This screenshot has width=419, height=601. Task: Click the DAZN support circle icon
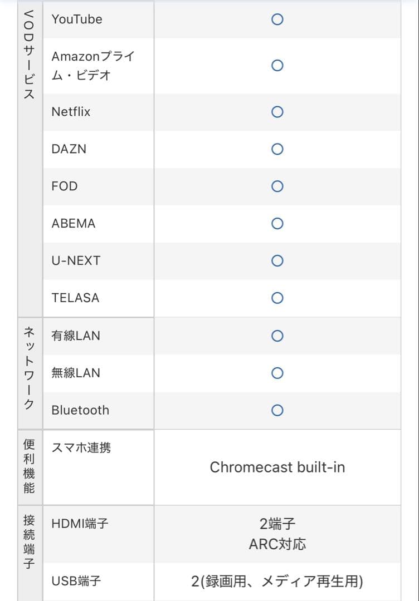pyautogui.click(x=277, y=149)
